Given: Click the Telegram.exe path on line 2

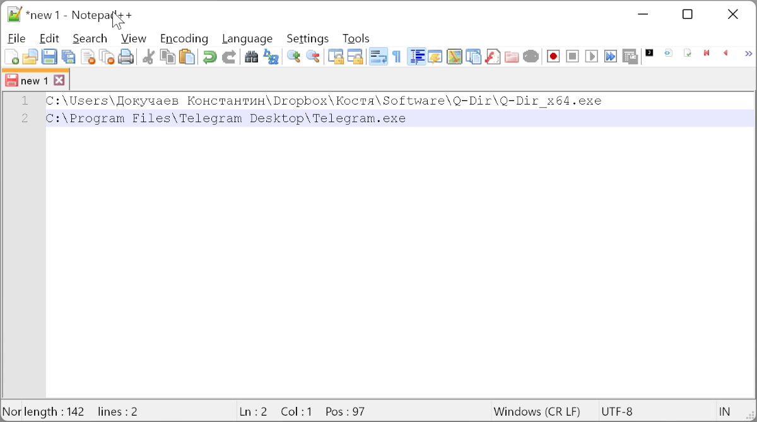Looking at the screenshot, I should 226,118.
